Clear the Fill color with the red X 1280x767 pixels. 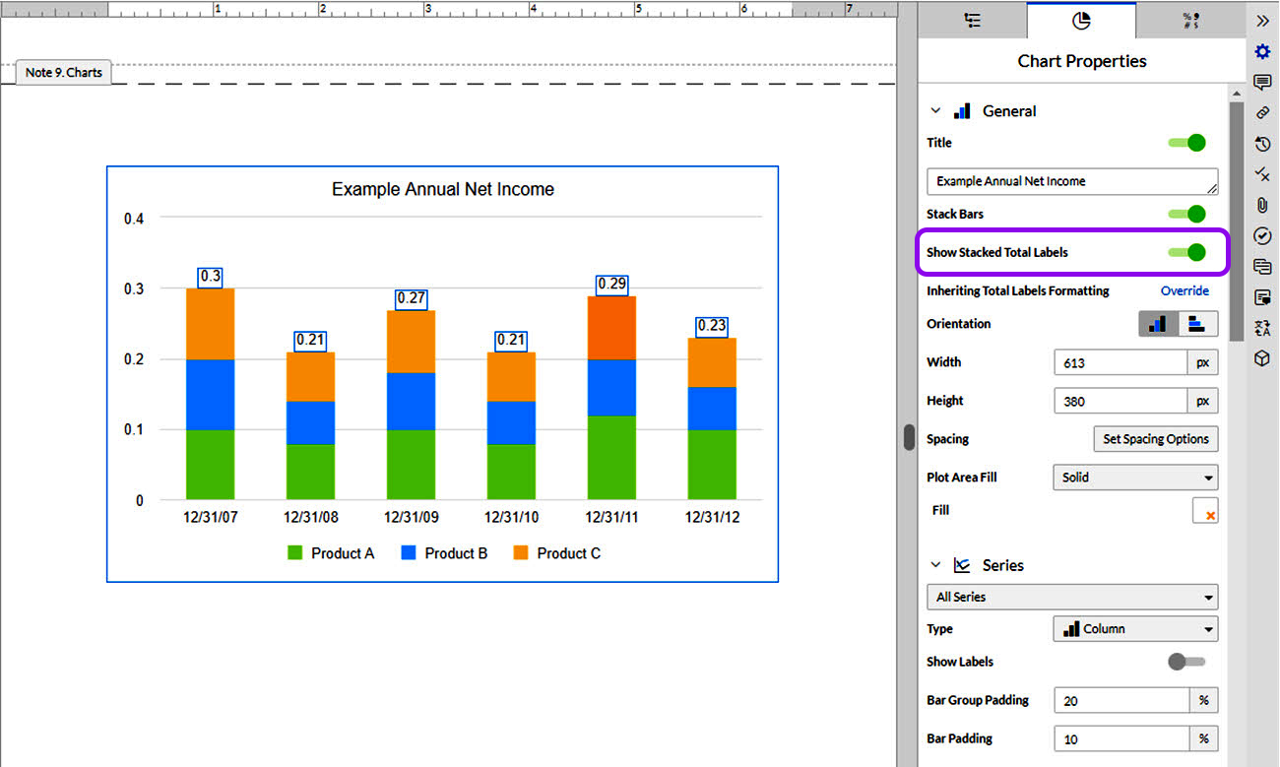1206,510
